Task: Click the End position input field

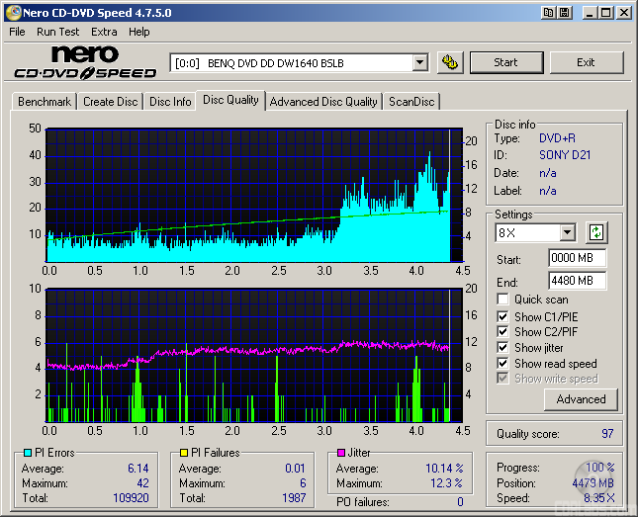Action: 577,281
